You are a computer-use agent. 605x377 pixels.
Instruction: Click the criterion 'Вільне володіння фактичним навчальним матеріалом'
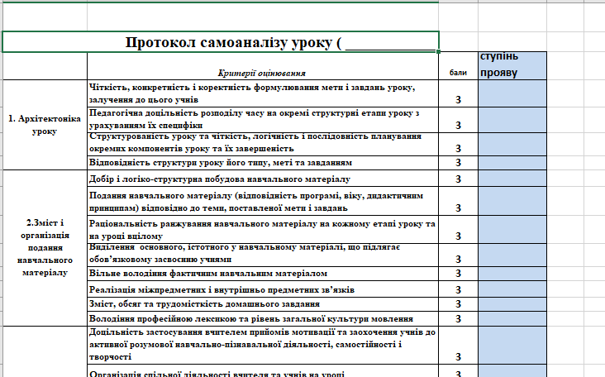click(x=263, y=274)
